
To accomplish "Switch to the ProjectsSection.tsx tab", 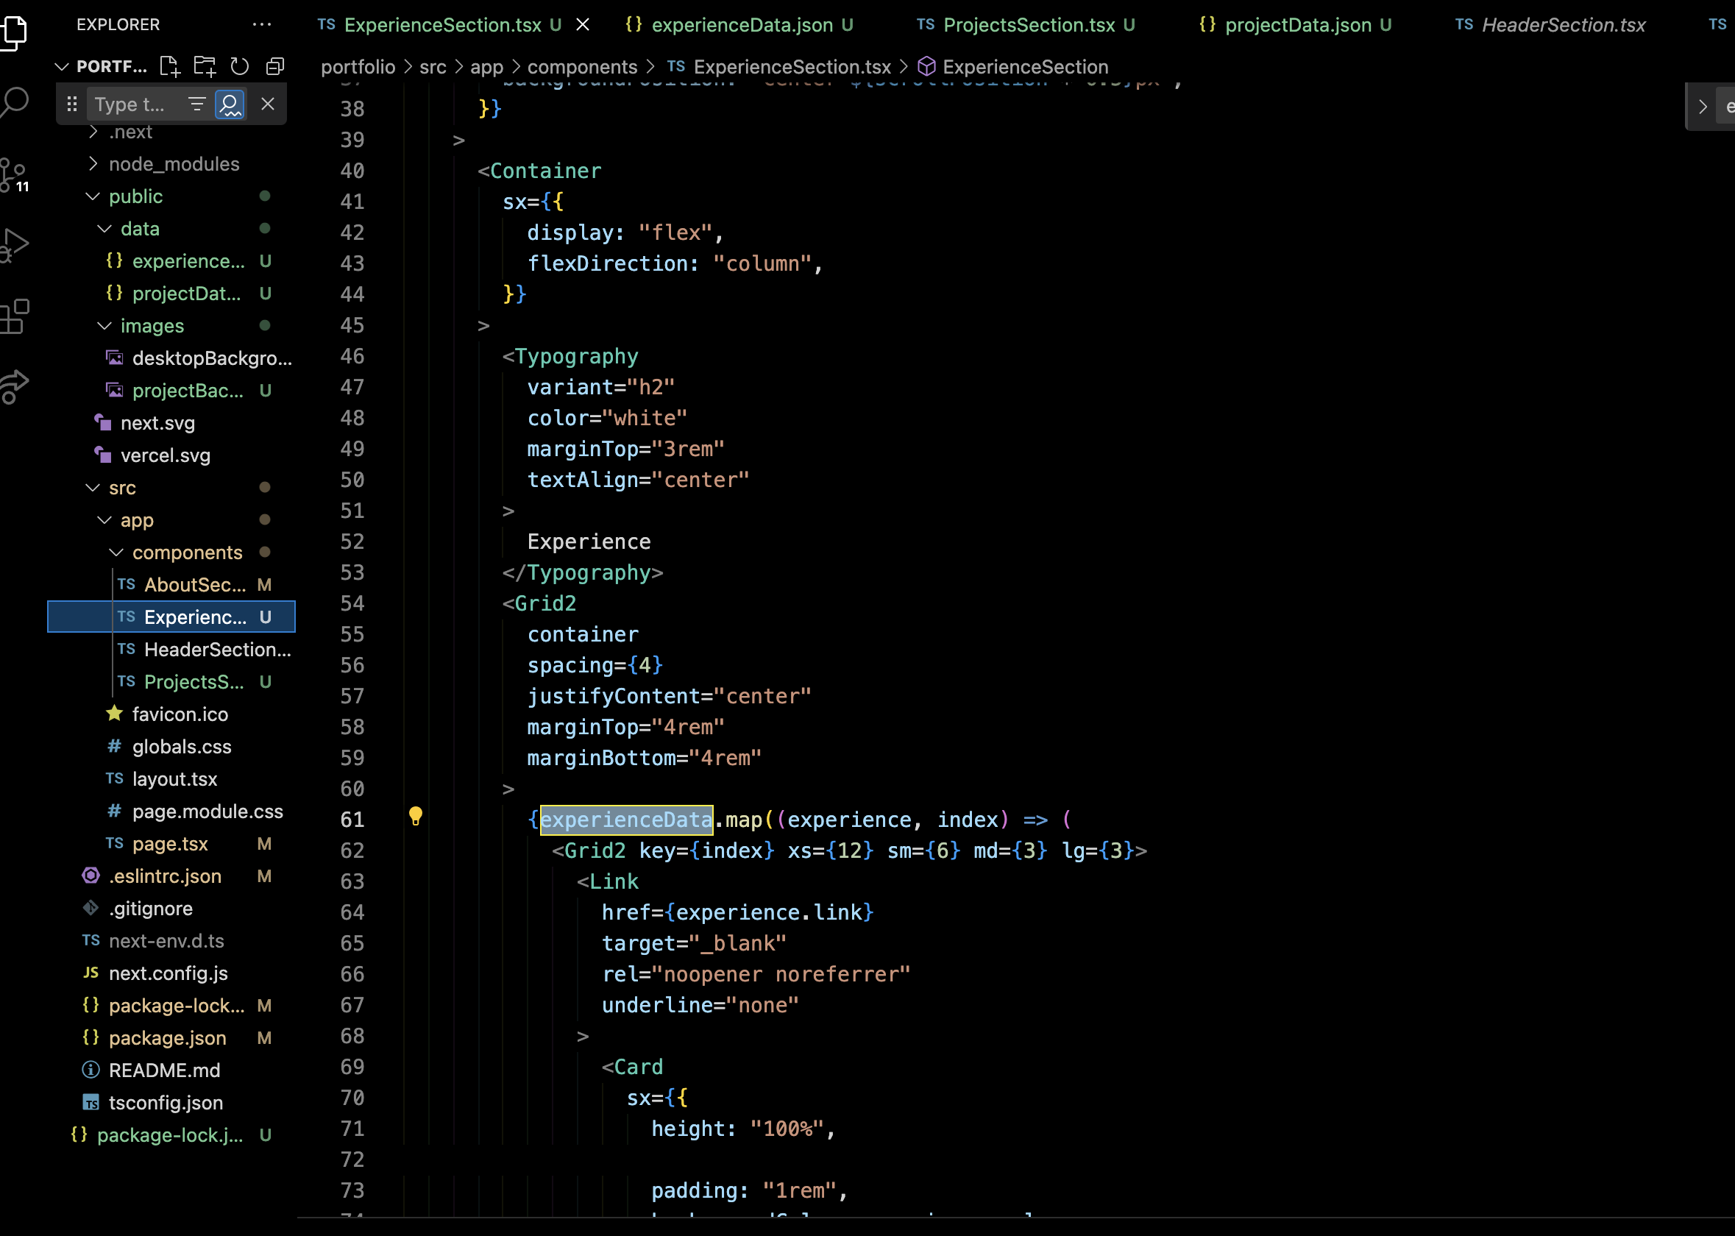I will 1026,24.
